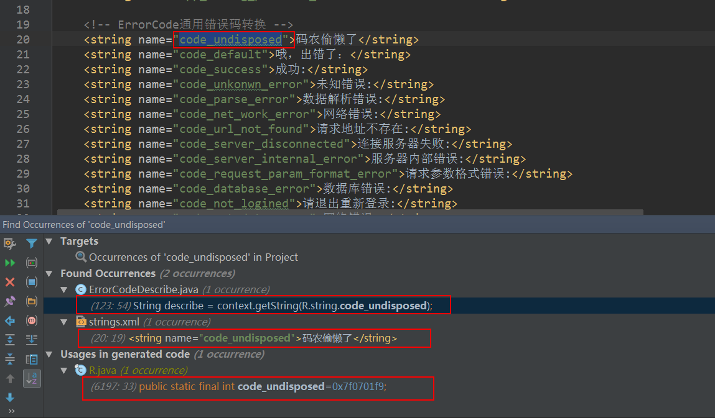This screenshot has width=715, height=418.
Task: Rerun the find occurrences search
Action: click(10, 263)
